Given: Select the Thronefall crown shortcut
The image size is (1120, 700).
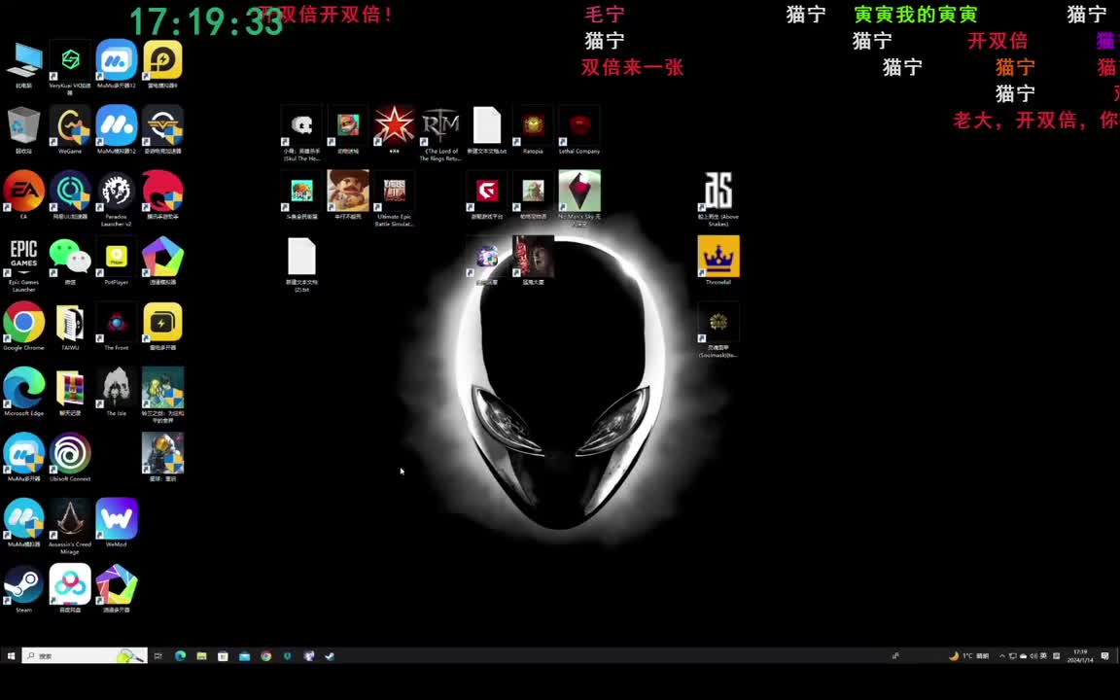Looking at the screenshot, I should coord(718,260).
